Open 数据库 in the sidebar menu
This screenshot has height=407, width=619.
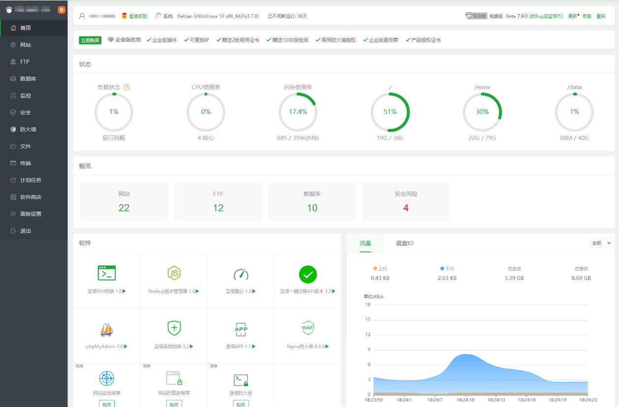(x=28, y=79)
